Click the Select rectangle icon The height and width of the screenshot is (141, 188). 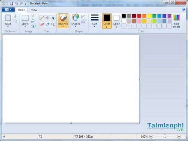25,18
